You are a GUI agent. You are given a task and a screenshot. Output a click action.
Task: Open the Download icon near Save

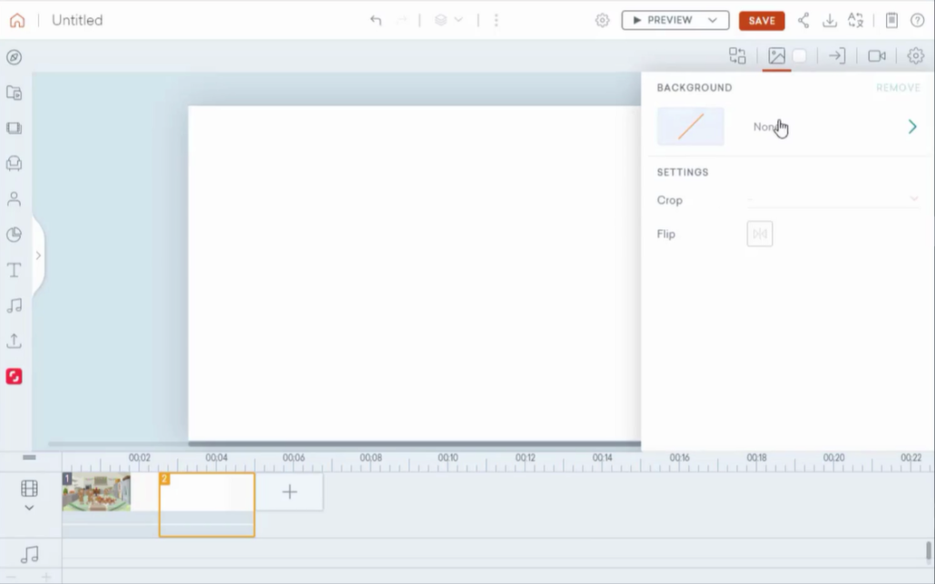tap(829, 20)
